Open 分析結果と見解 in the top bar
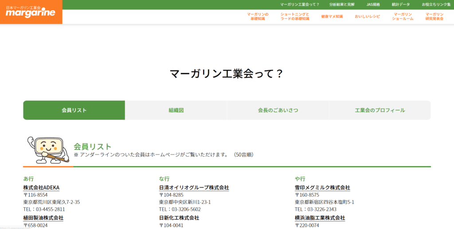This screenshot has height=229, width=454. [342, 4]
